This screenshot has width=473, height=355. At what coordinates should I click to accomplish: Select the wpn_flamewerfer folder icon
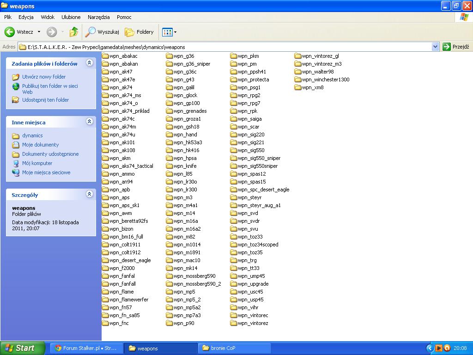(105, 300)
